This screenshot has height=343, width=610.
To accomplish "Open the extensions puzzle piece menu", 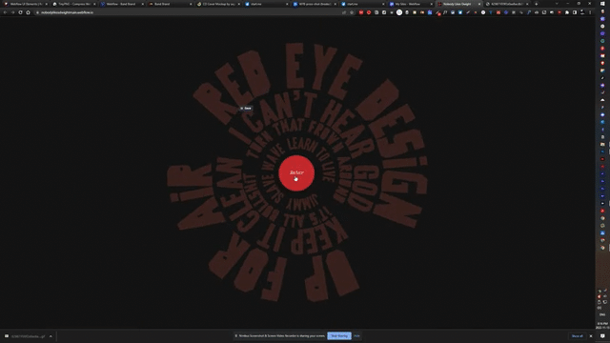I will point(567,12).
